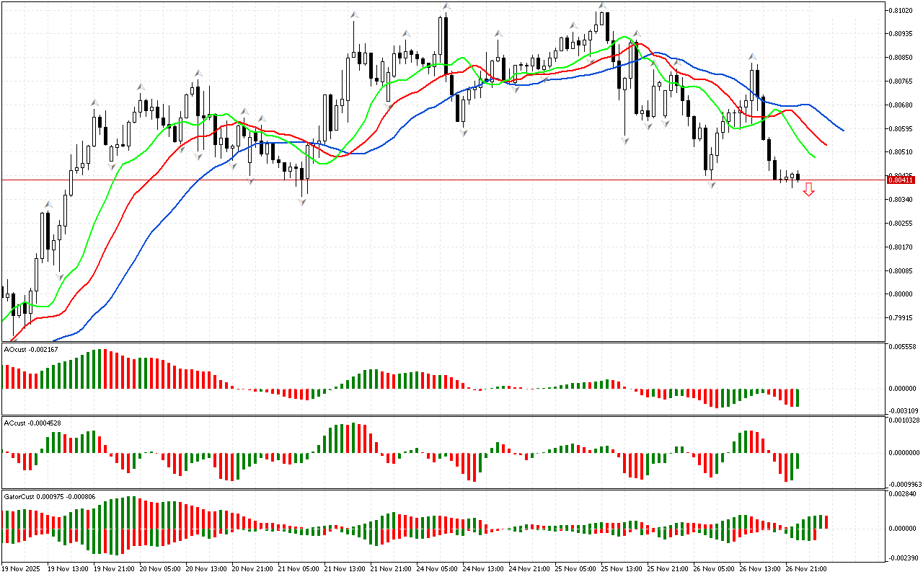Click up fractal arrow above 26 Nov 13:00 peak
Image resolution: width=923 pixels, height=577 pixels.
point(752,56)
